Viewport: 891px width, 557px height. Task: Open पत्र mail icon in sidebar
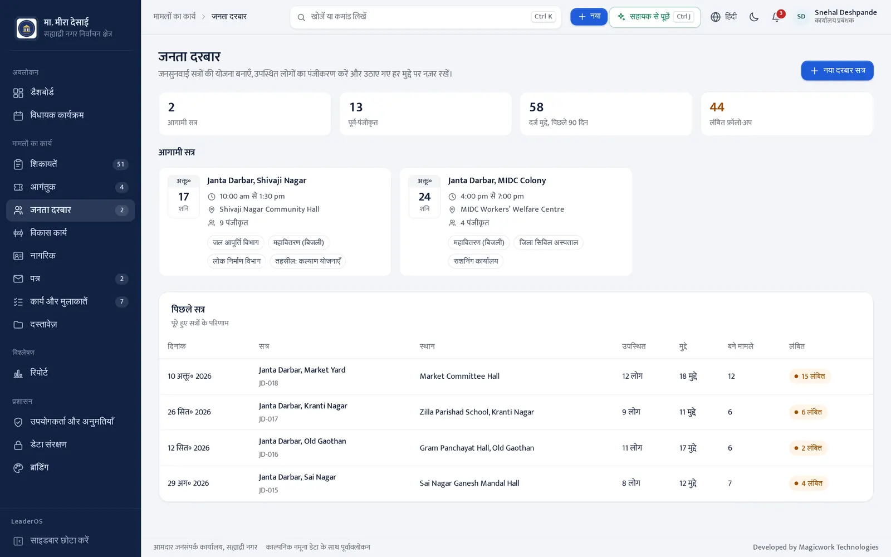click(18, 278)
